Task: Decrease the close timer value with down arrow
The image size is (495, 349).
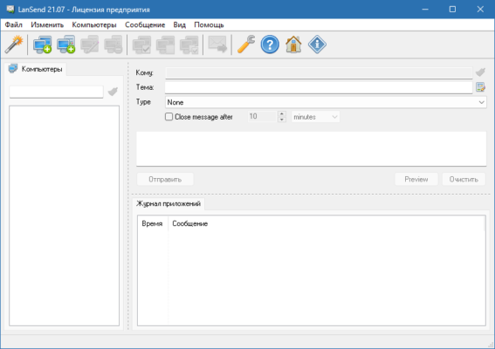Action: click(282, 120)
